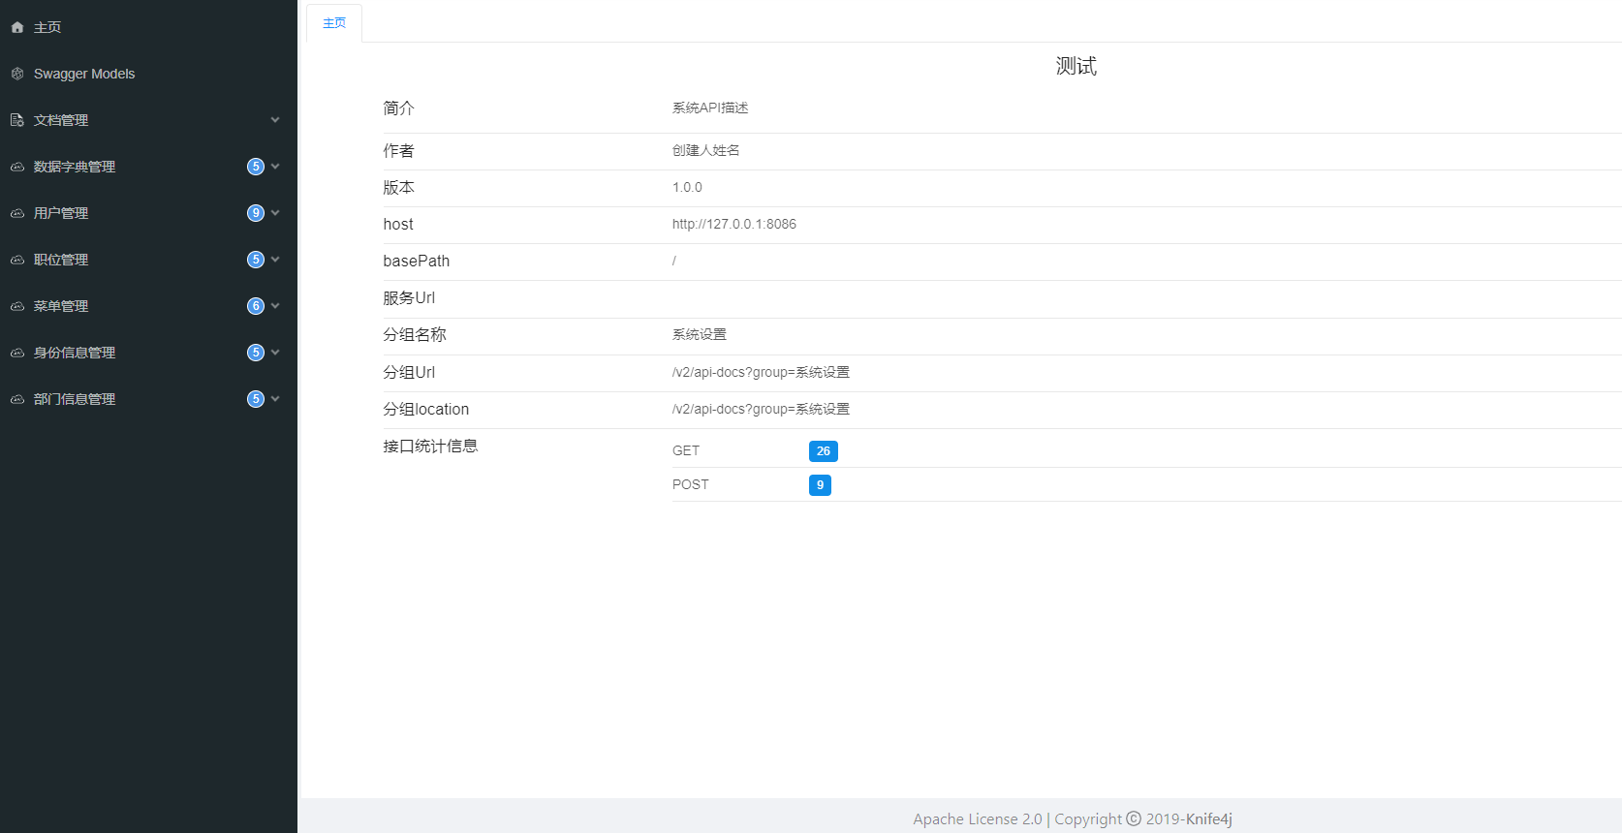Open the 菜单管理 menu group
The width and height of the screenshot is (1622, 833).
pyautogui.click(x=148, y=306)
